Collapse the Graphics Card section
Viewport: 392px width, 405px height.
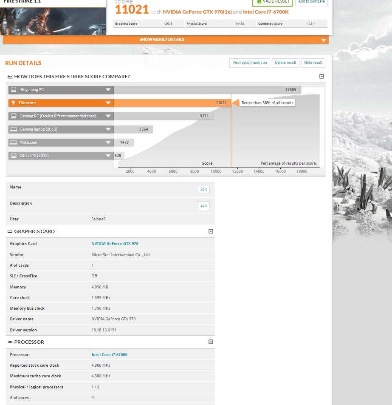(x=211, y=231)
